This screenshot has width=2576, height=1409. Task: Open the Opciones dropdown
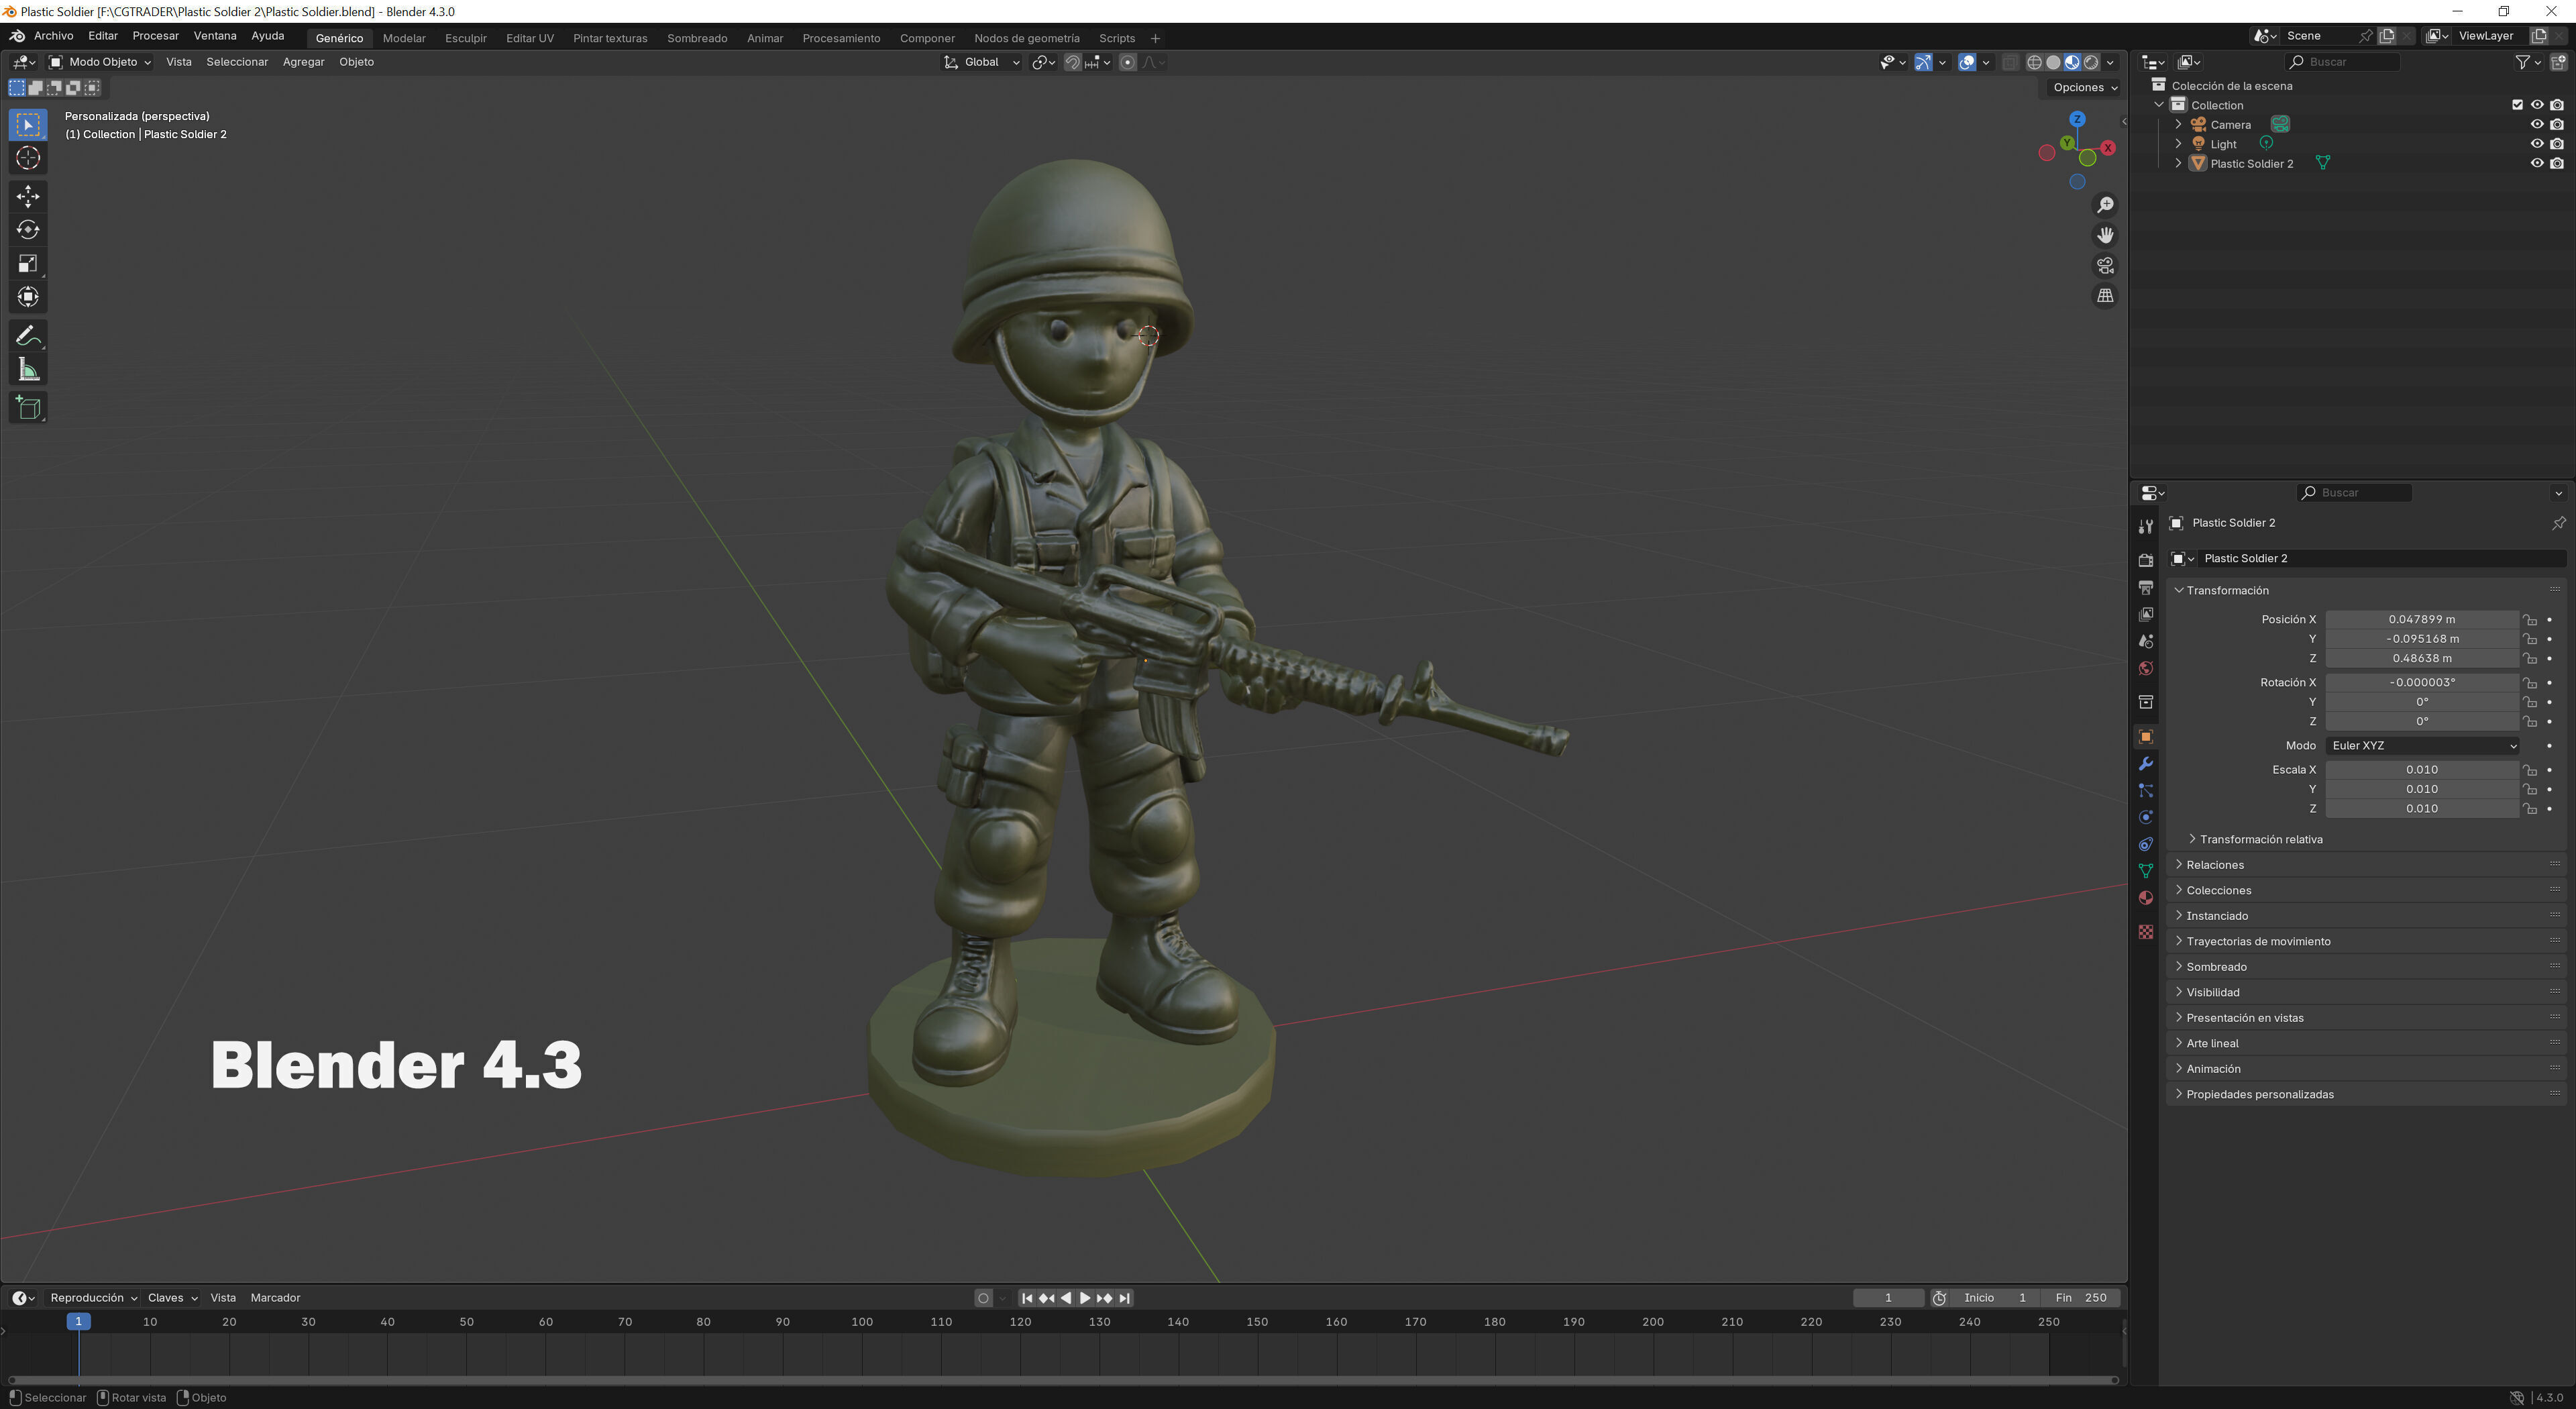[x=2084, y=88]
